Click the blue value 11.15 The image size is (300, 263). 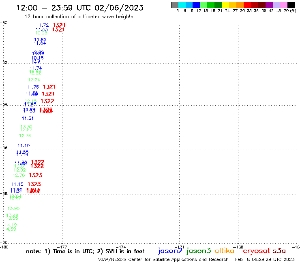pos(17,185)
